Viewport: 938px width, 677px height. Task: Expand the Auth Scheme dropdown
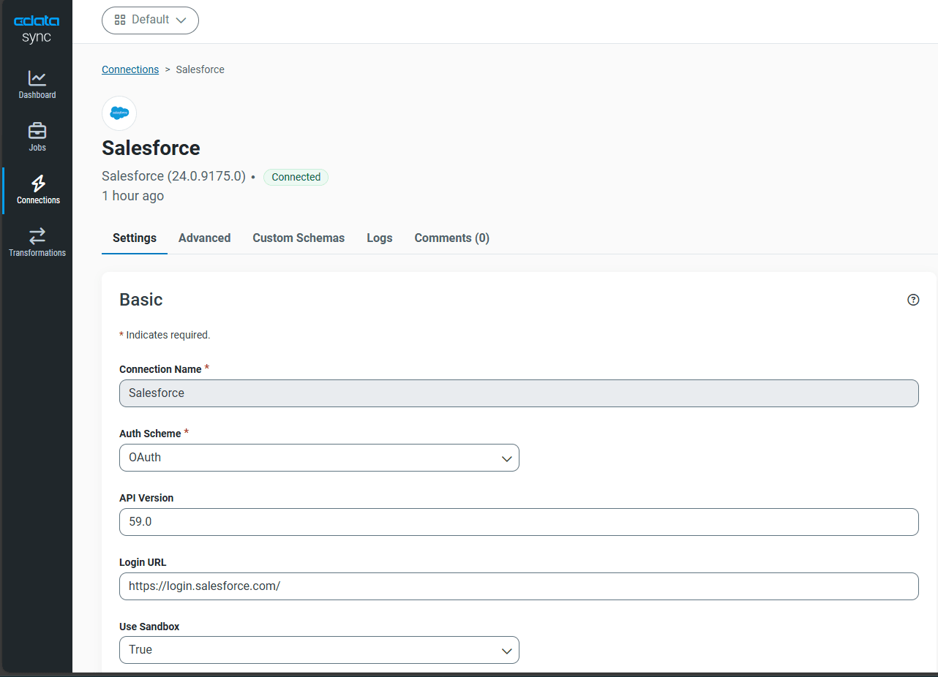(x=319, y=458)
